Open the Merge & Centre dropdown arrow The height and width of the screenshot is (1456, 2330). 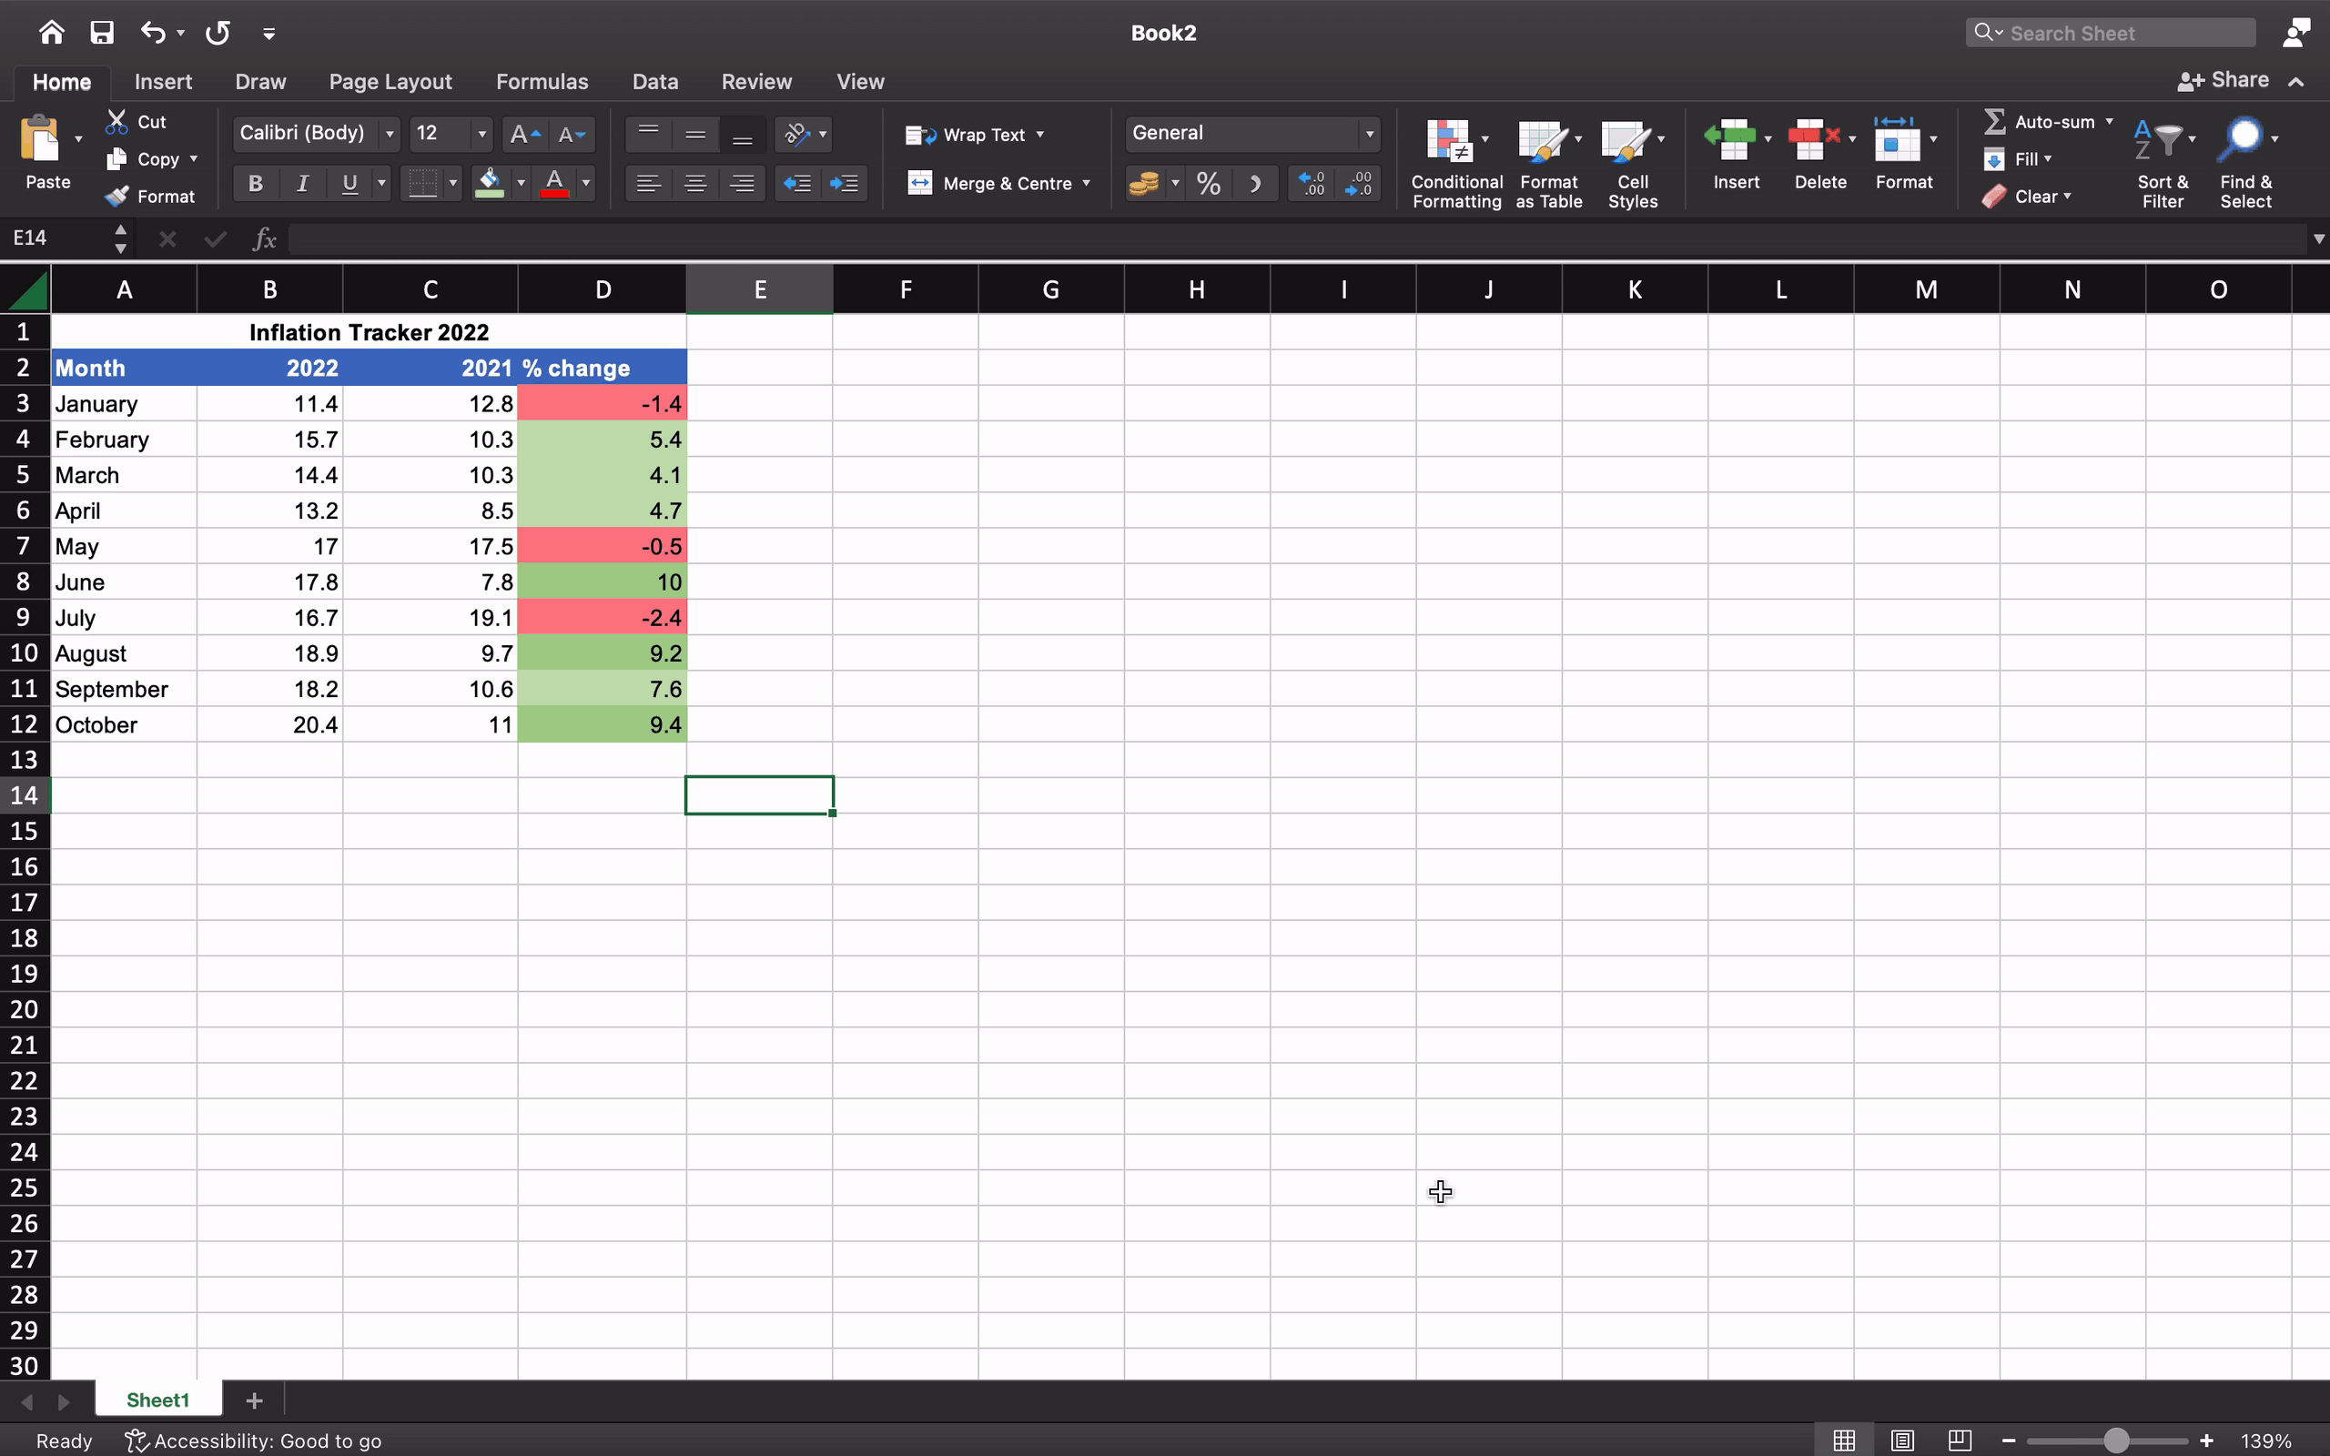pyautogui.click(x=1086, y=183)
